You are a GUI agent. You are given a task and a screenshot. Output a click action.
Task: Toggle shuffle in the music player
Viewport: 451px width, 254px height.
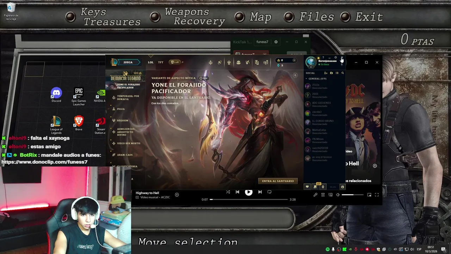pyautogui.click(x=228, y=192)
